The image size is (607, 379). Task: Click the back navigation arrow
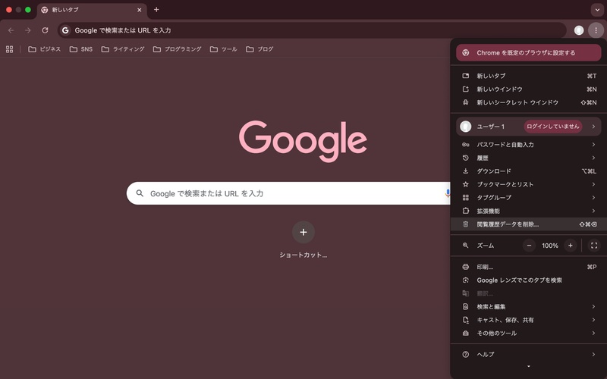11,30
